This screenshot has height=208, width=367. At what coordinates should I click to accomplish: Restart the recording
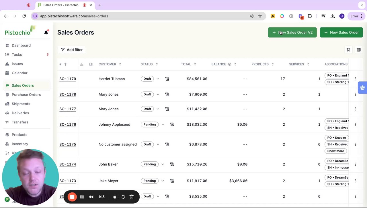pyautogui.click(x=123, y=197)
